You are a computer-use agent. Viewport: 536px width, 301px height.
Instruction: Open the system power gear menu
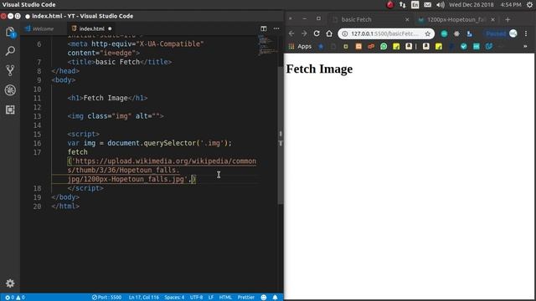(x=529, y=5)
